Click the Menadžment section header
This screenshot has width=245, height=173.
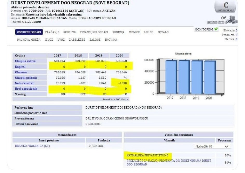pyautogui.click(x=67, y=135)
